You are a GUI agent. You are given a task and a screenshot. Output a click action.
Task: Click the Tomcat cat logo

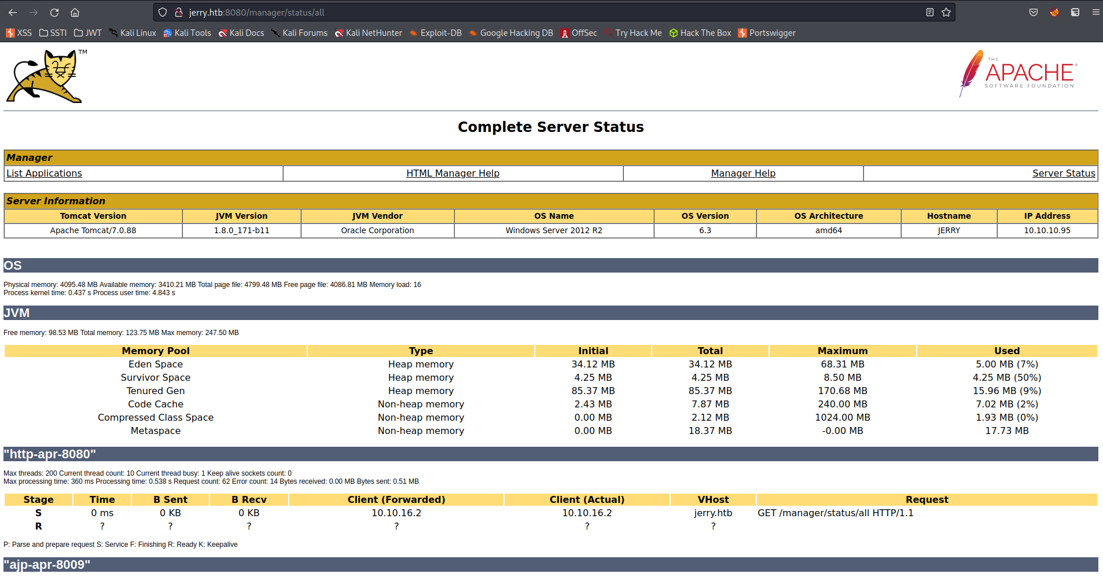coord(46,76)
